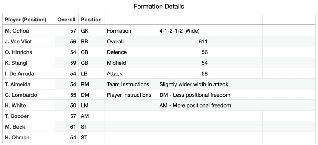Select the Overall column header cell
318x145 pixels.
[x=66, y=20]
